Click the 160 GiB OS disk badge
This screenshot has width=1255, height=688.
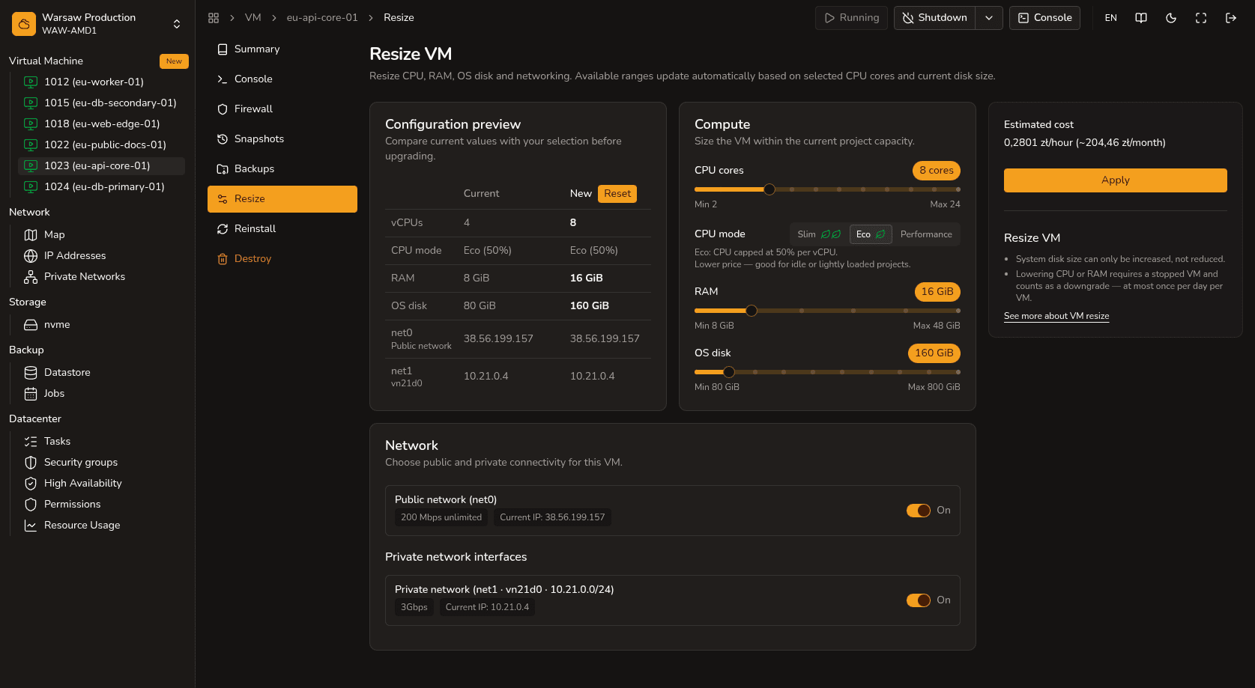click(934, 353)
